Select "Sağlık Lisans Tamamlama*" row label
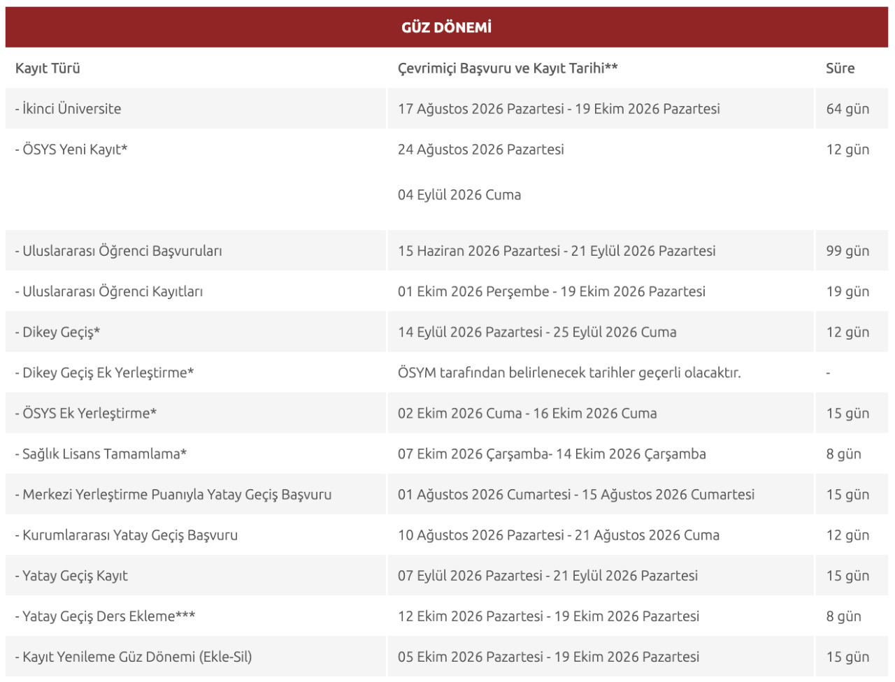 (x=101, y=454)
